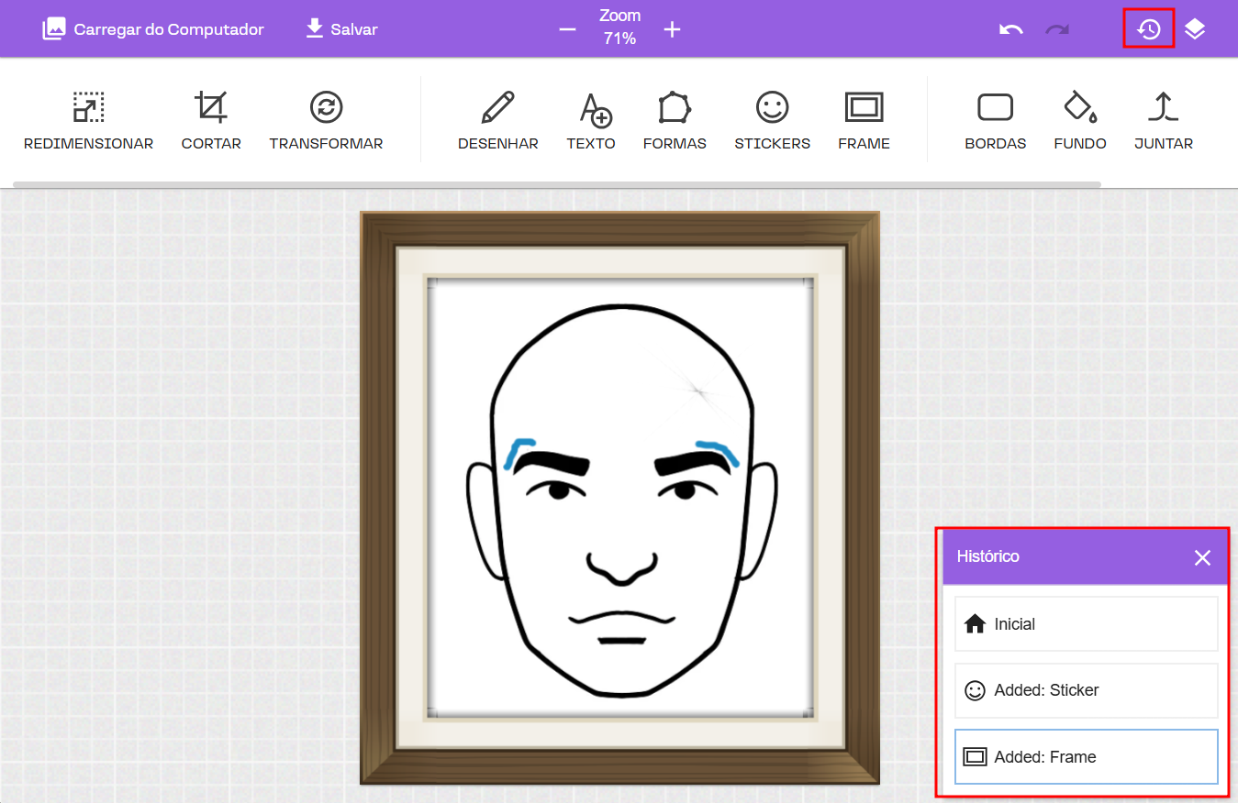The height and width of the screenshot is (803, 1238).
Task: Click the Salvar download button
Action: [341, 29]
